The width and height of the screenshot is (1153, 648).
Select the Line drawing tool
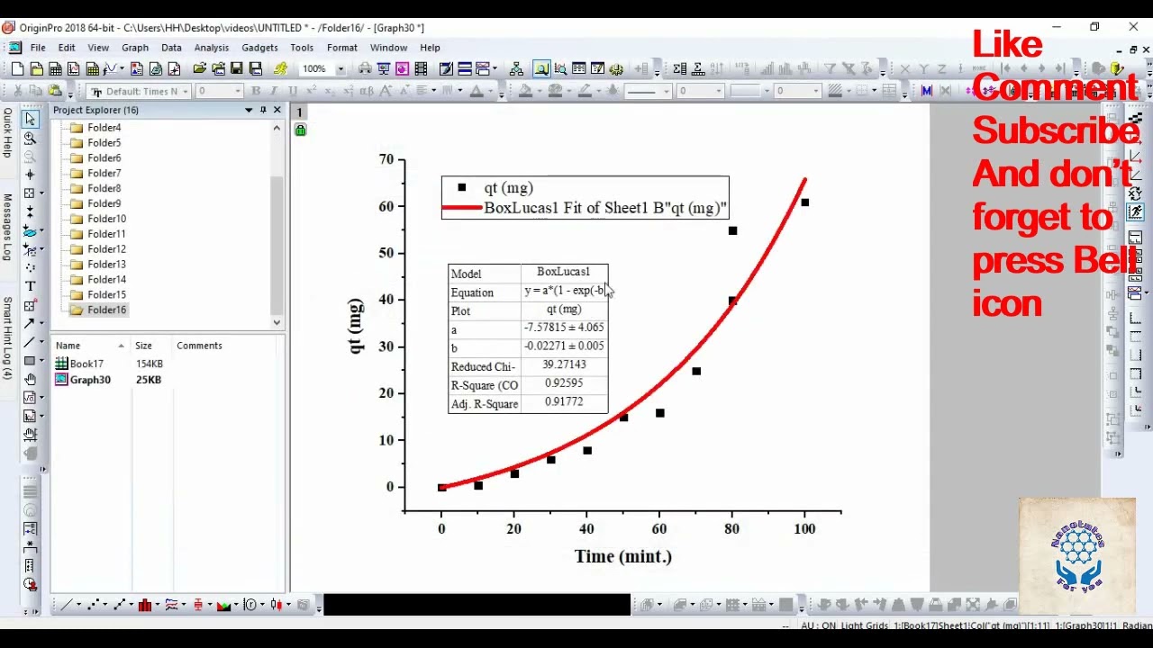(30, 342)
